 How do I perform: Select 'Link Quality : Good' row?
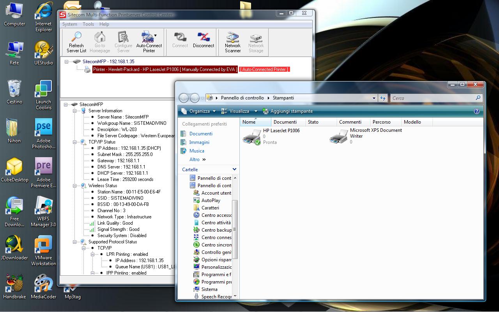click(x=115, y=223)
